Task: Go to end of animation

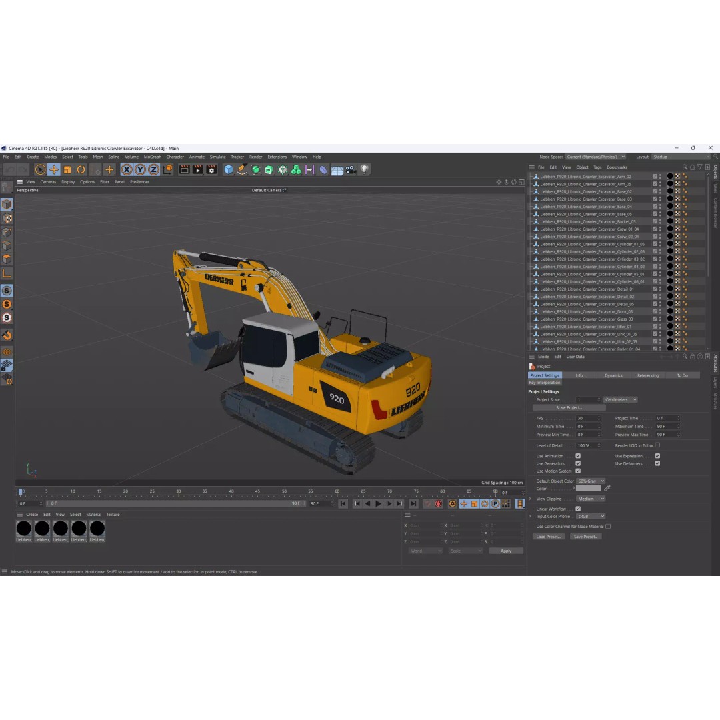Action: (x=413, y=504)
